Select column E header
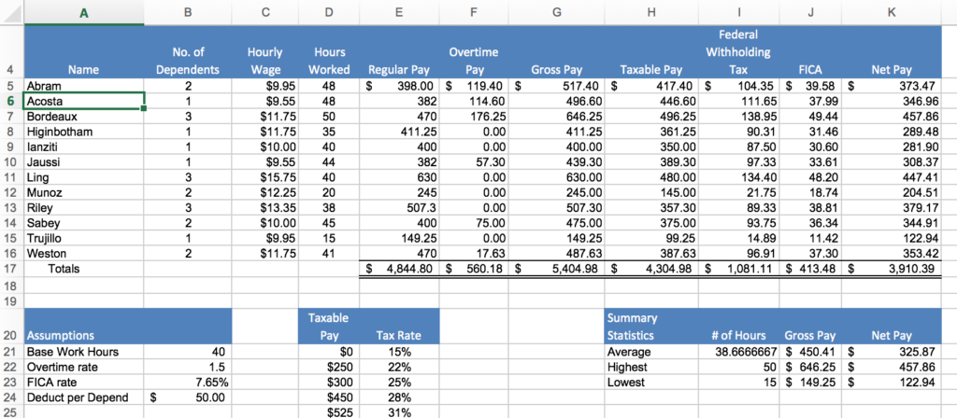This screenshot has height=418, width=957. [399, 12]
